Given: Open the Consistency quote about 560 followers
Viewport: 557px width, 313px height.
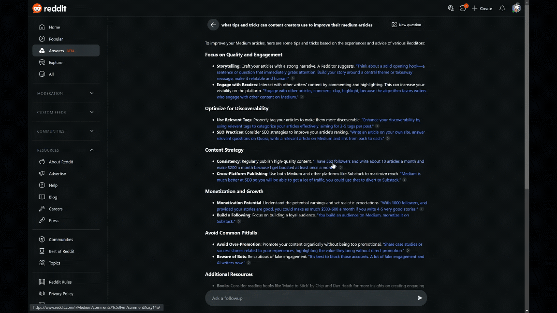Looking at the screenshot, I should click(x=321, y=164).
